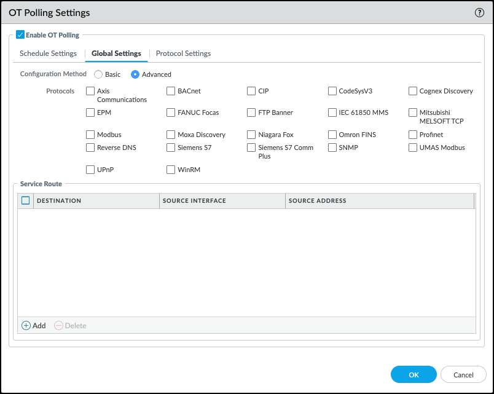Screen dimensions: 494x394
Task: Select all rows in the Service Route table
Action: point(26,200)
